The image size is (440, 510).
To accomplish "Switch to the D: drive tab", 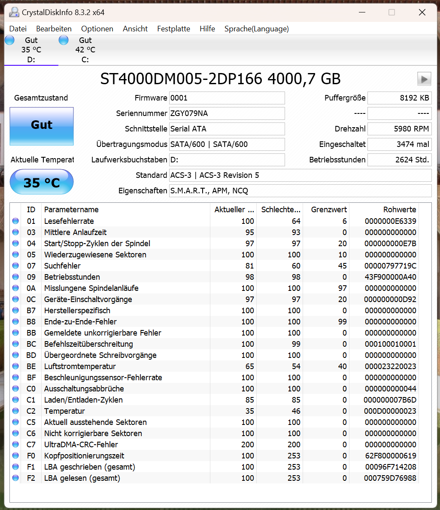I will pos(31,50).
